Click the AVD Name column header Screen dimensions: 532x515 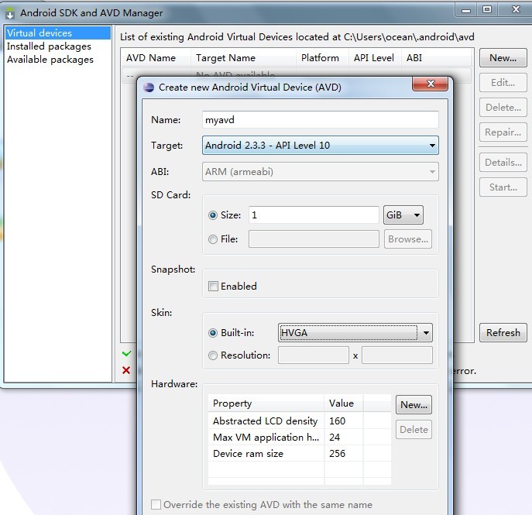point(156,58)
